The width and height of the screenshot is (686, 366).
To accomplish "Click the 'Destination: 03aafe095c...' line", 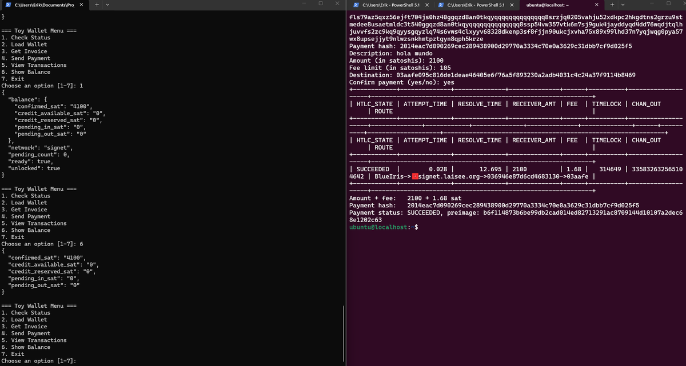I will click(492, 75).
